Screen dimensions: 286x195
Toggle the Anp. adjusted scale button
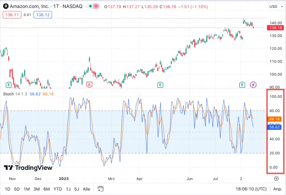click(277, 189)
